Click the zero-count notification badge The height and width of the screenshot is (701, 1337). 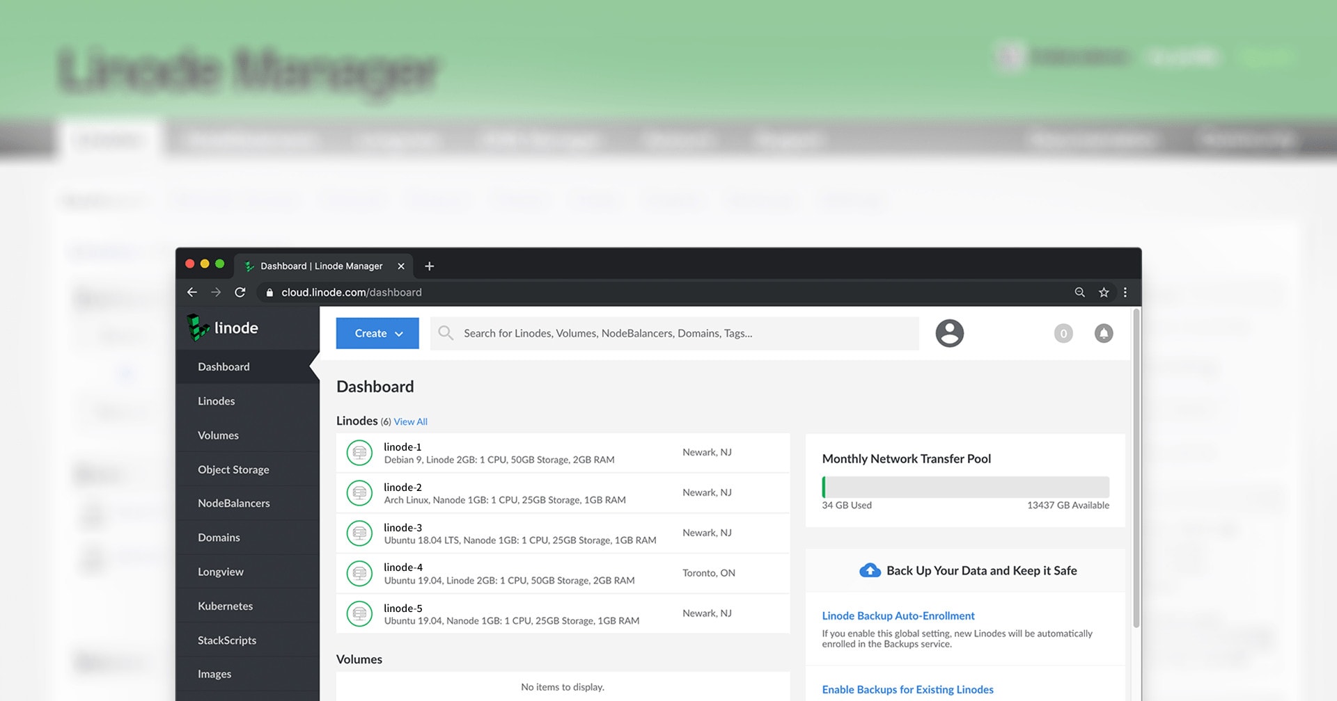pos(1063,333)
